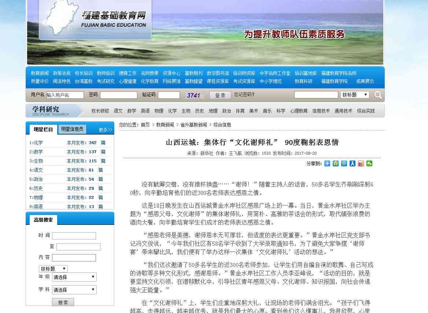Screen dimensions: 428x313
Task: Share to Renren network icon
Action: pyautogui.click(x=353, y=163)
